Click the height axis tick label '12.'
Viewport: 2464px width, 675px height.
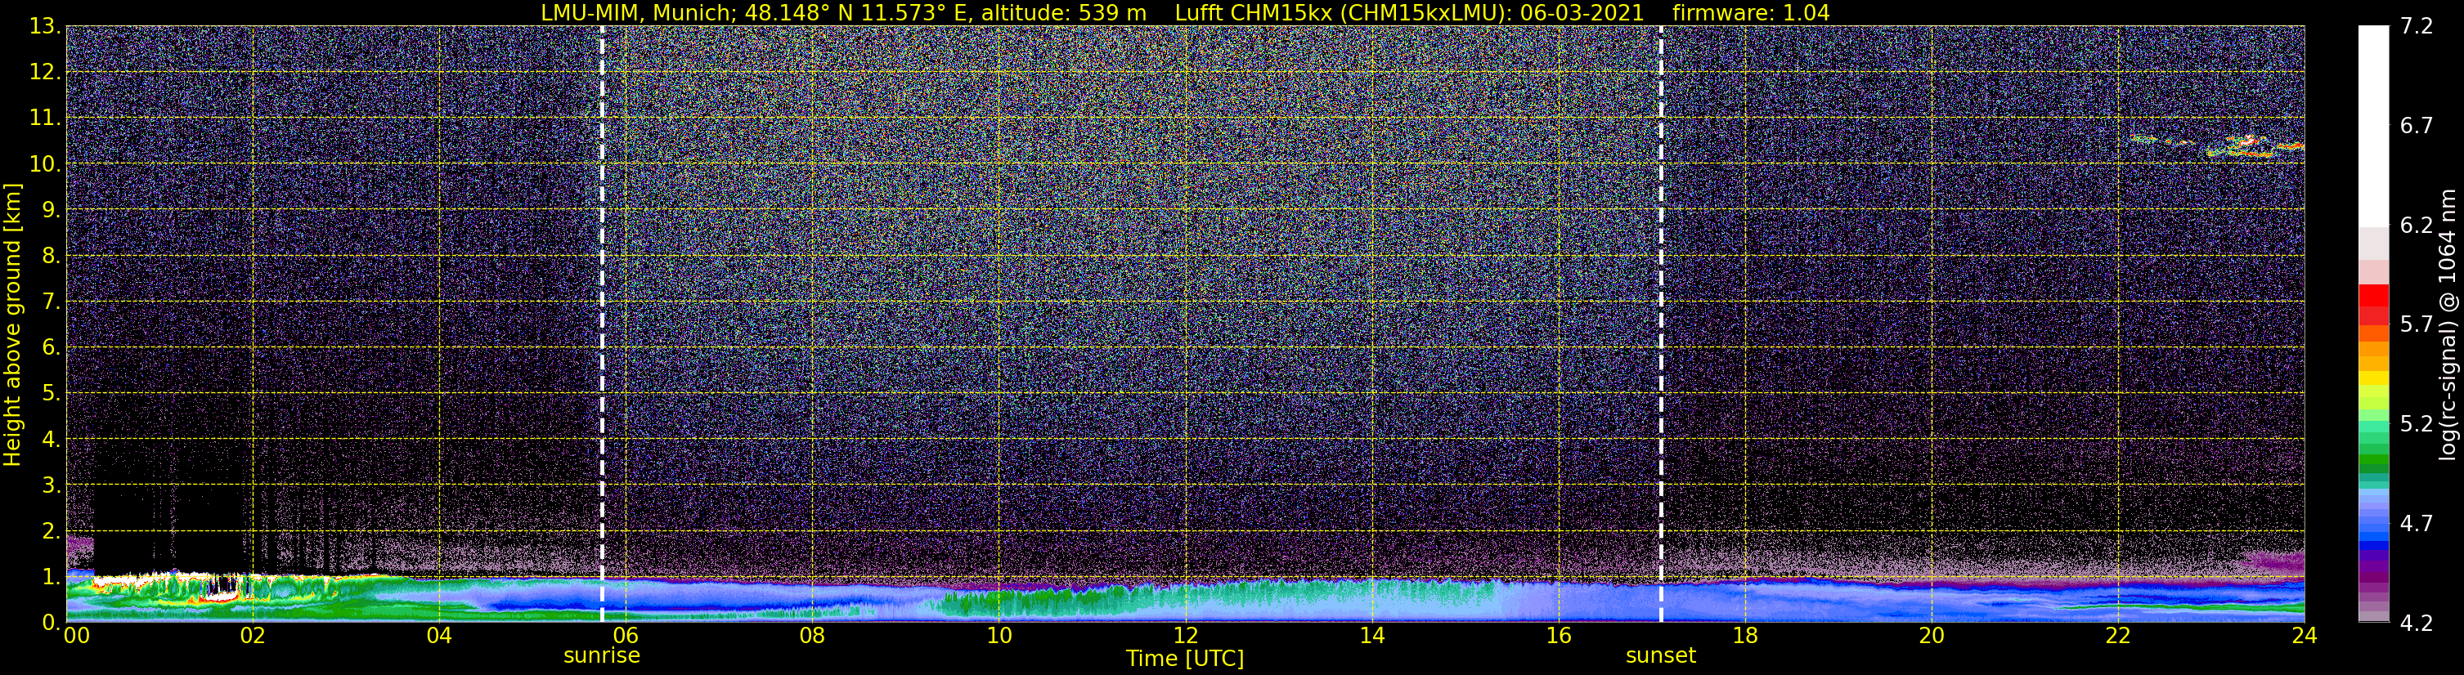pyautogui.click(x=45, y=73)
